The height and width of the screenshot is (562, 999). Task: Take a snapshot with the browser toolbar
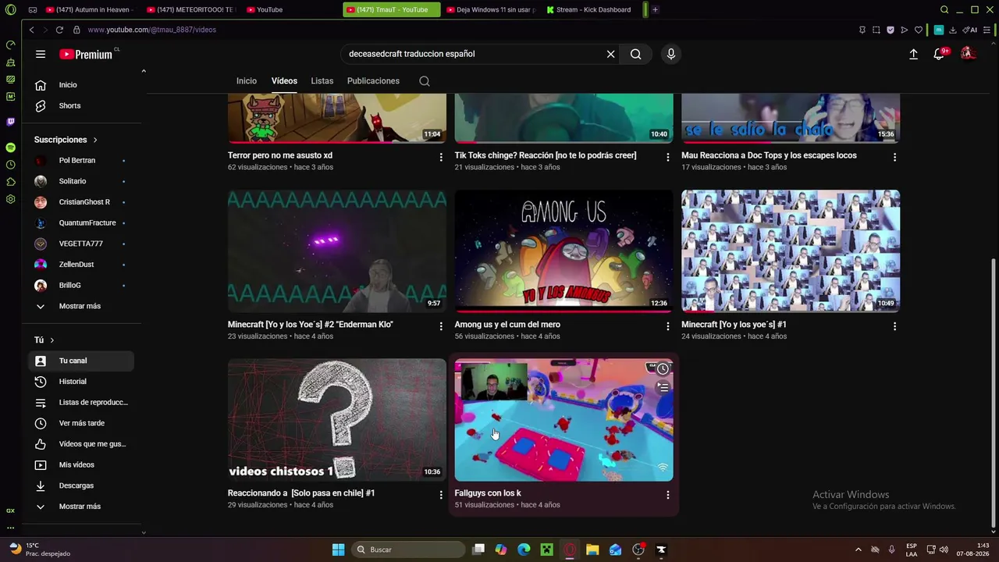[x=876, y=30]
